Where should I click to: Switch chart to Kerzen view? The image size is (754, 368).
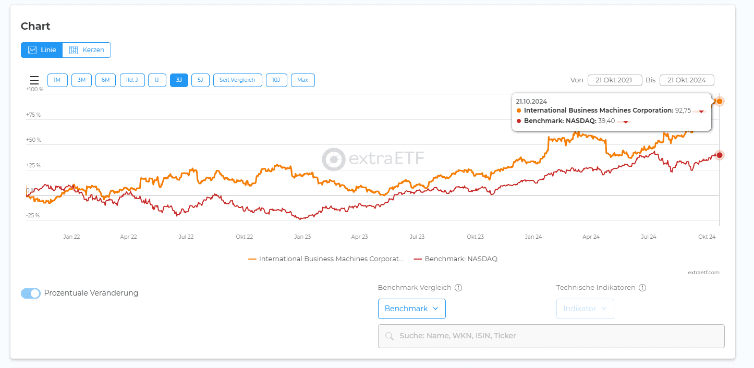click(87, 50)
